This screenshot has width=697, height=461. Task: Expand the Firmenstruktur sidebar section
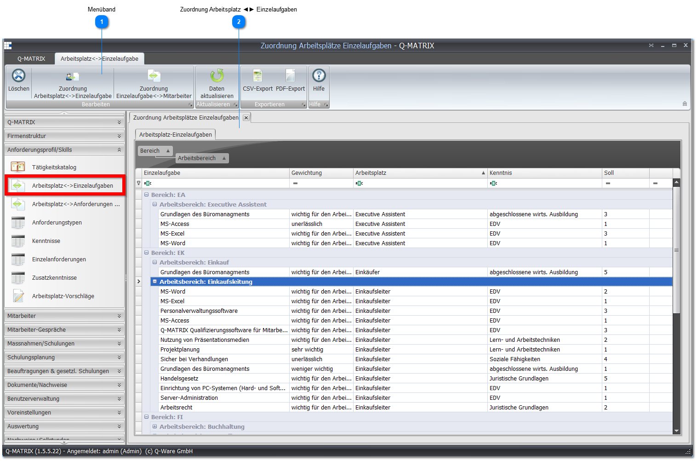pyautogui.click(x=64, y=136)
